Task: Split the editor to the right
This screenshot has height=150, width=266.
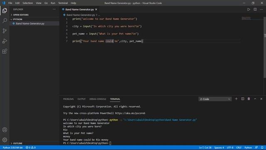Action: coord(255,9)
